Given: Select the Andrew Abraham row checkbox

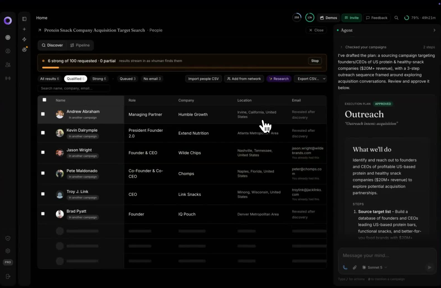Looking at the screenshot, I should point(43,114).
